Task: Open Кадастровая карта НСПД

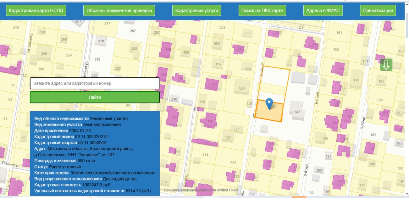Action: point(36,11)
